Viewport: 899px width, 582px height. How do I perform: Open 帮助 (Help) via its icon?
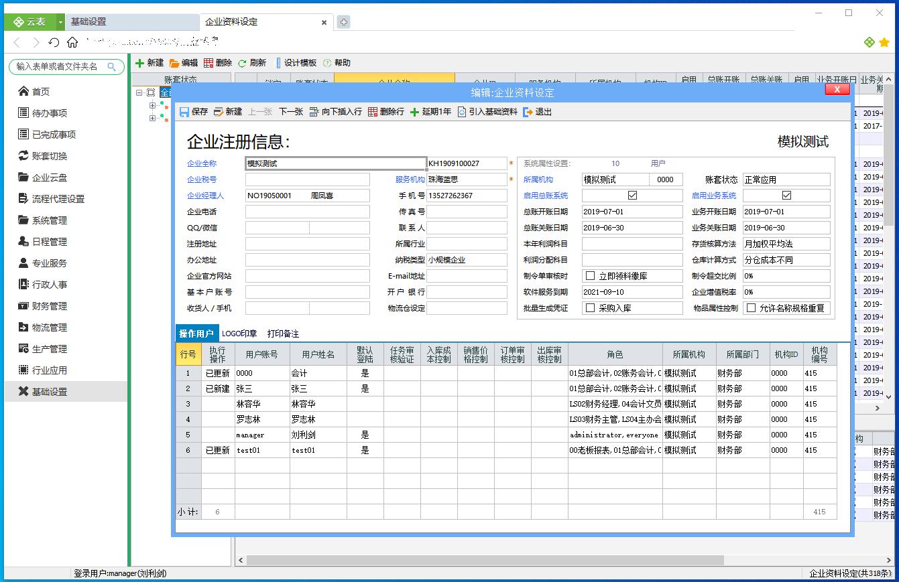tap(326, 63)
